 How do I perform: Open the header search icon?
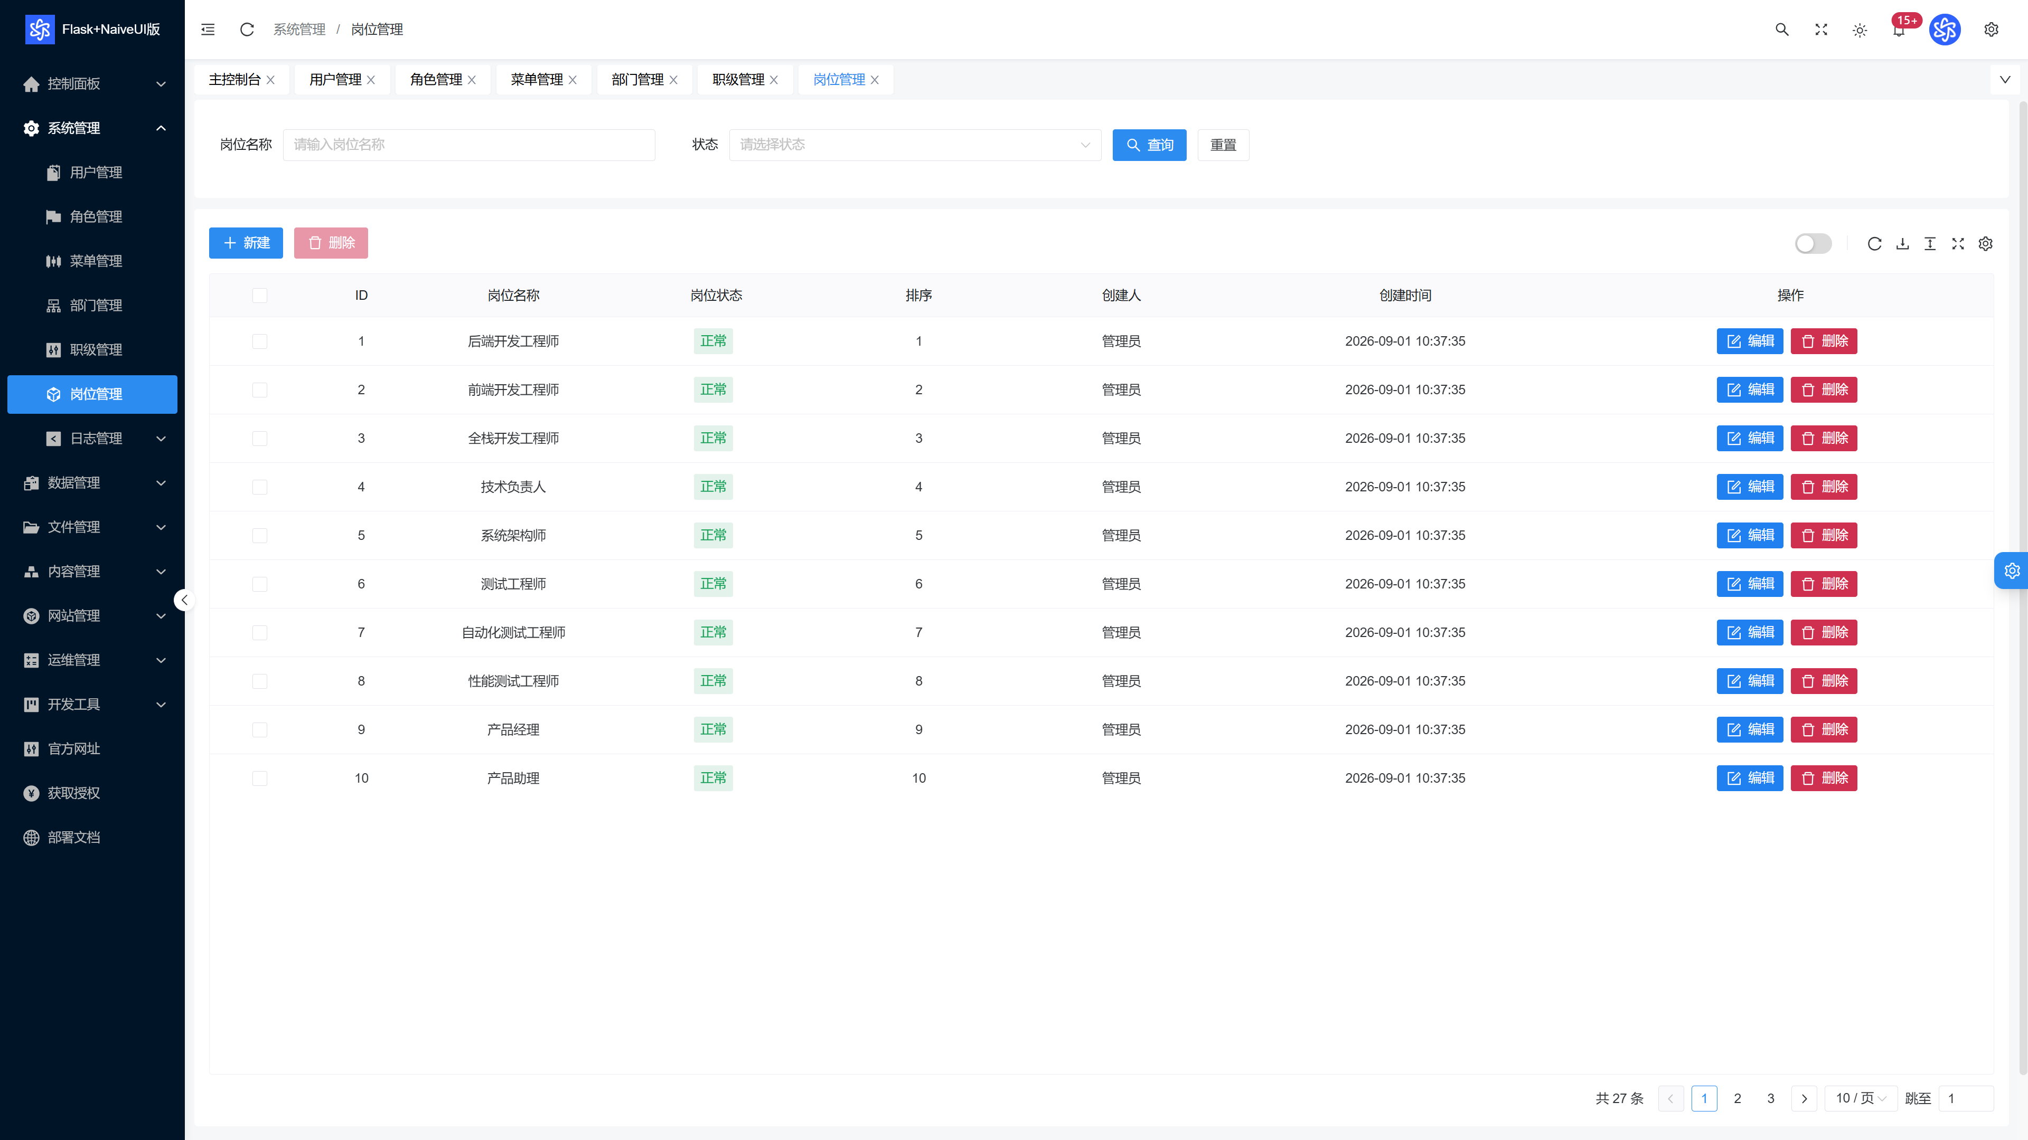coord(1781,29)
